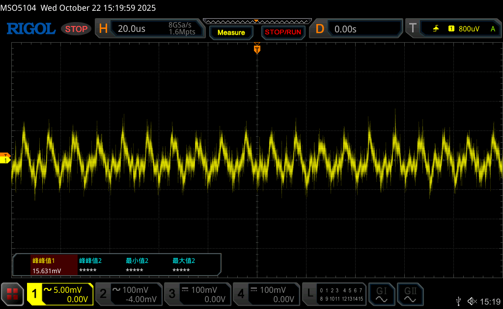Click the digital channels 0-15 label
The image size is (503, 309).
tap(341, 295)
